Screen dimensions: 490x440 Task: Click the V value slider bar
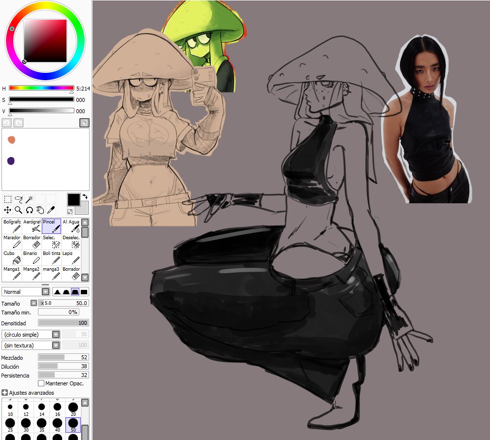(41, 111)
